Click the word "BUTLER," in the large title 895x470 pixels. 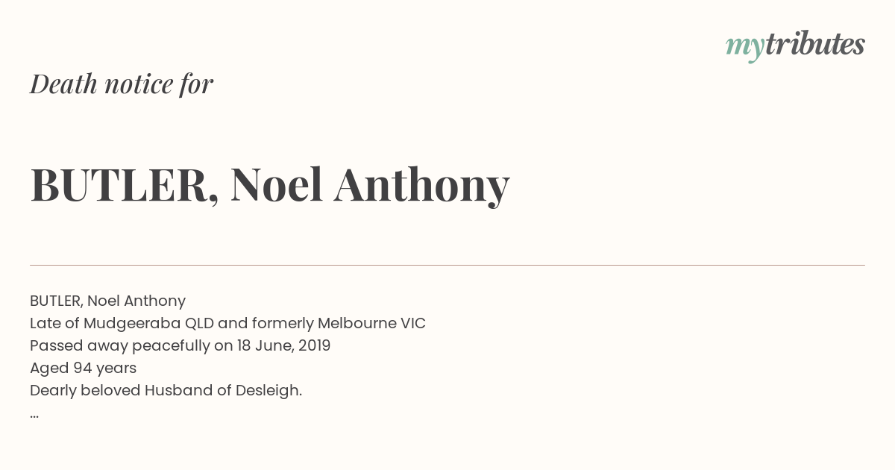point(125,185)
